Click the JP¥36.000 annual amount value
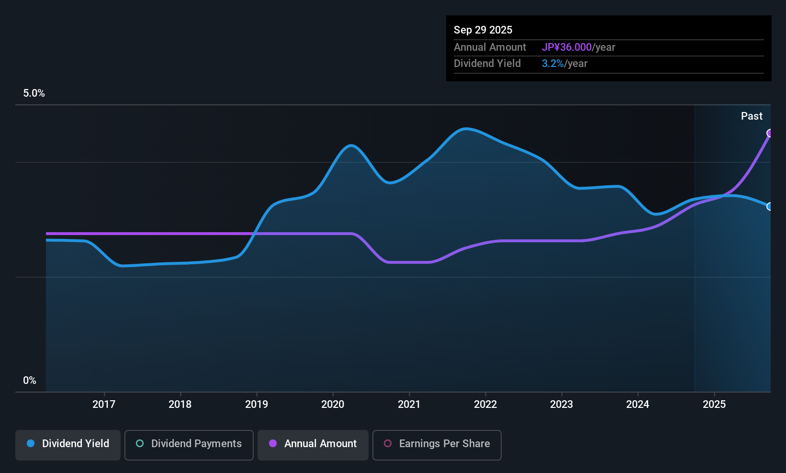This screenshot has height=473, width=786. [x=567, y=47]
